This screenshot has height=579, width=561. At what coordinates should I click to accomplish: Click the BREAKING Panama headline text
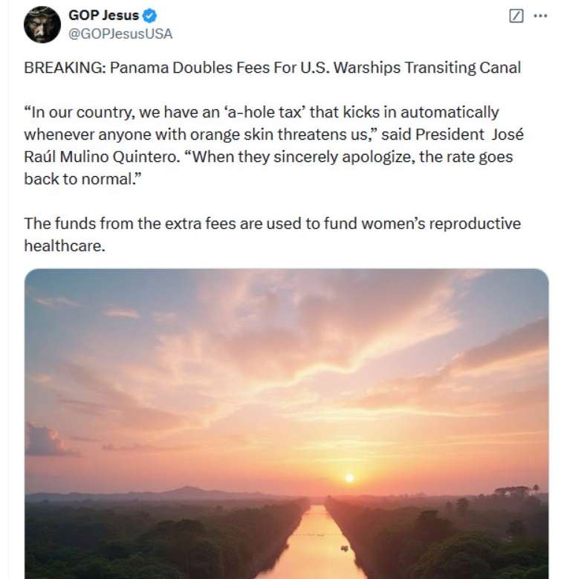(273, 68)
